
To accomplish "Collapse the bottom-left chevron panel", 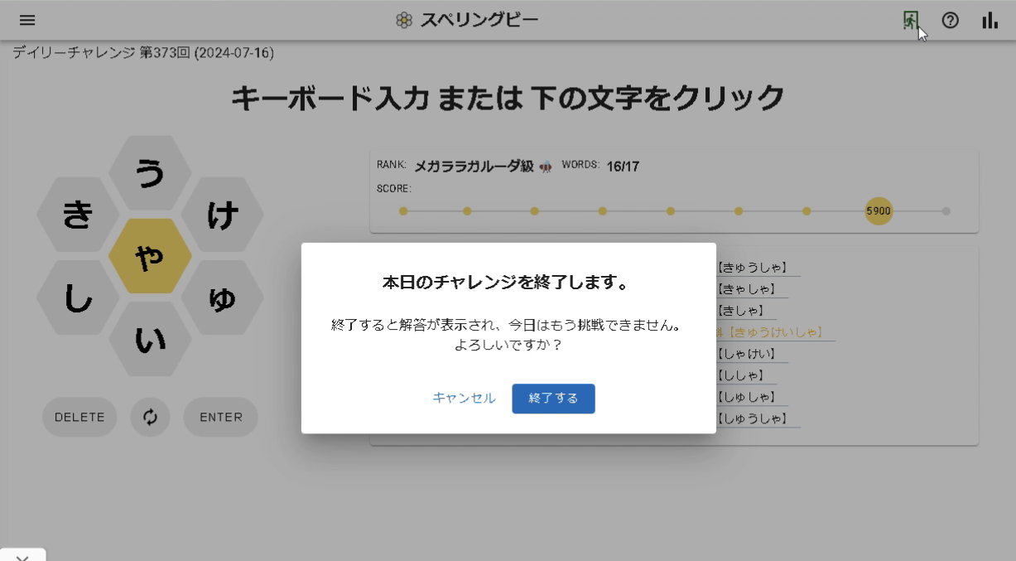I will [22, 555].
